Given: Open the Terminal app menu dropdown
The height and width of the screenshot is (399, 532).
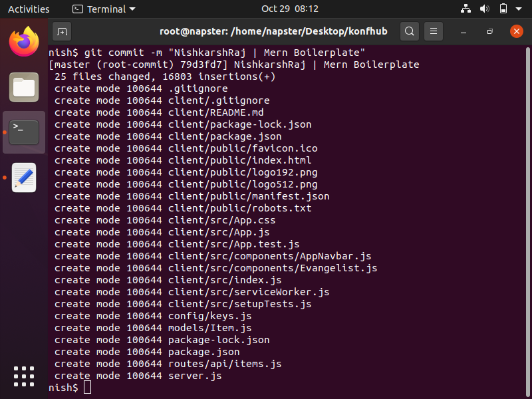Looking at the screenshot, I should [x=104, y=9].
